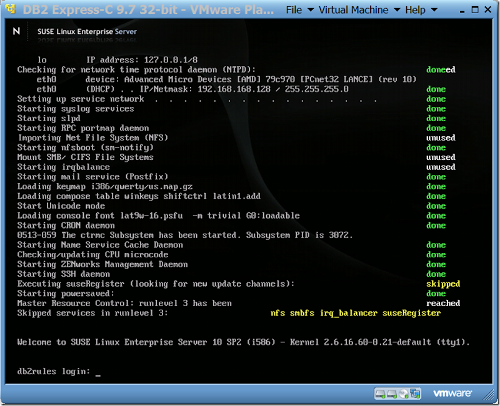Image resolution: width=500 pixels, height=406 pixels.
Task: Click the yellow 'skipped' status text
Action: pyautogui.click(x=443, y=284)
